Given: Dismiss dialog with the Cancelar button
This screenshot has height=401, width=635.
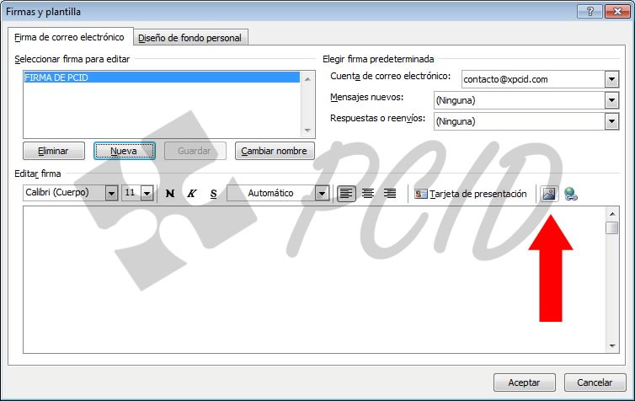Looking at the screenshot, I should [595, 382].
